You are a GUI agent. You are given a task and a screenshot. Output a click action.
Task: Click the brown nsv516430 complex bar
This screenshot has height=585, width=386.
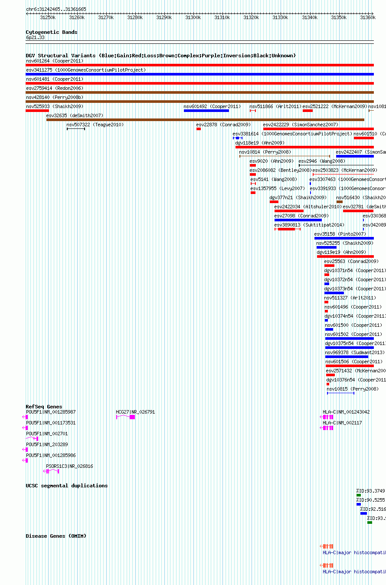(x=340, y=202)
